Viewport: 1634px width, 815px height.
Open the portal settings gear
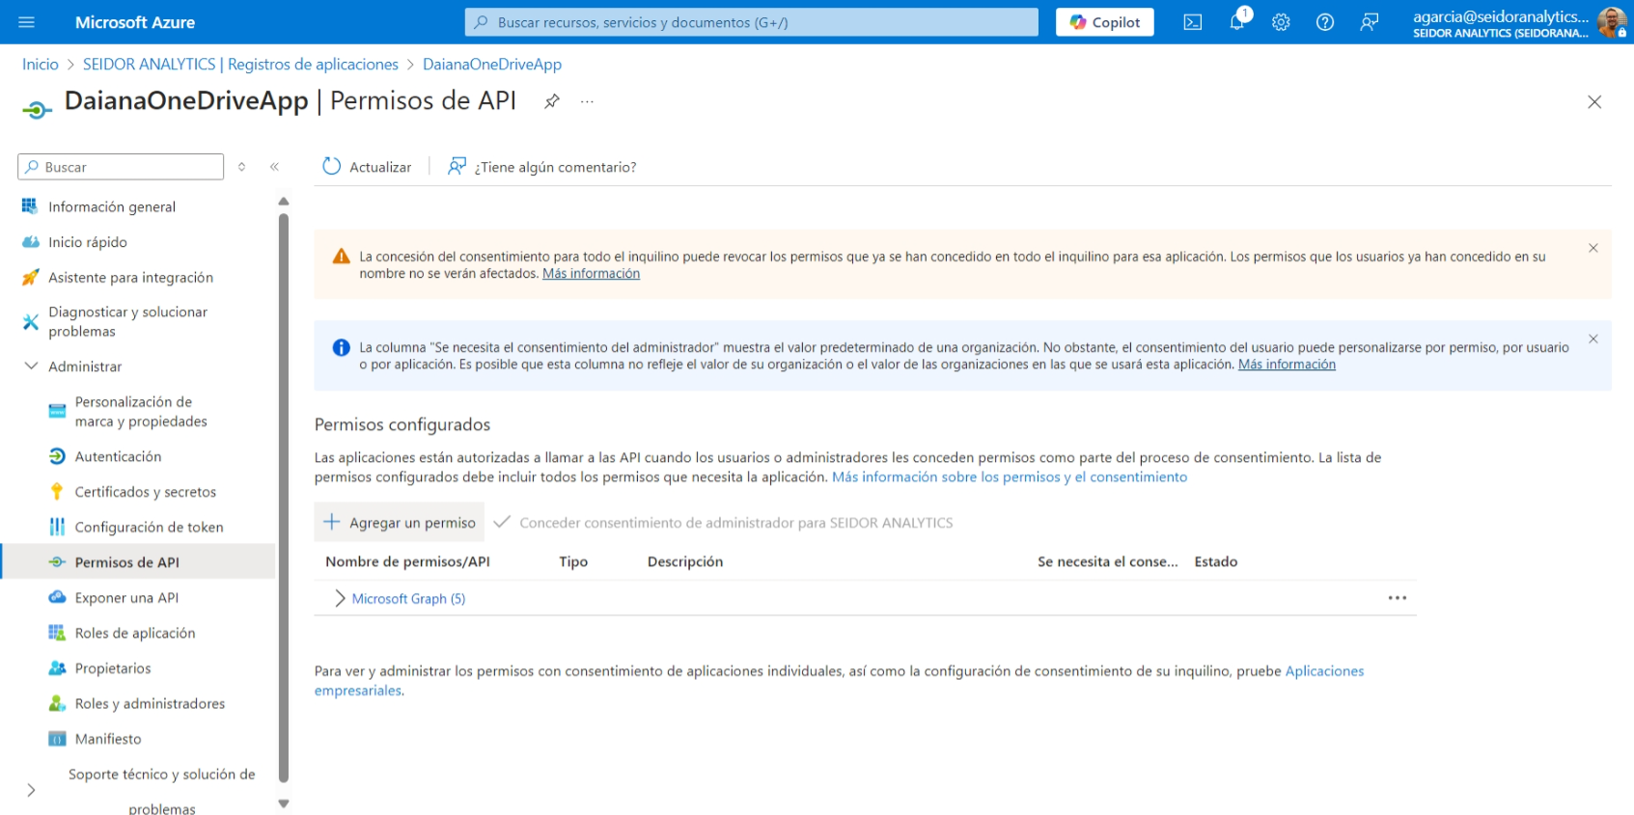pos(1281,22)
